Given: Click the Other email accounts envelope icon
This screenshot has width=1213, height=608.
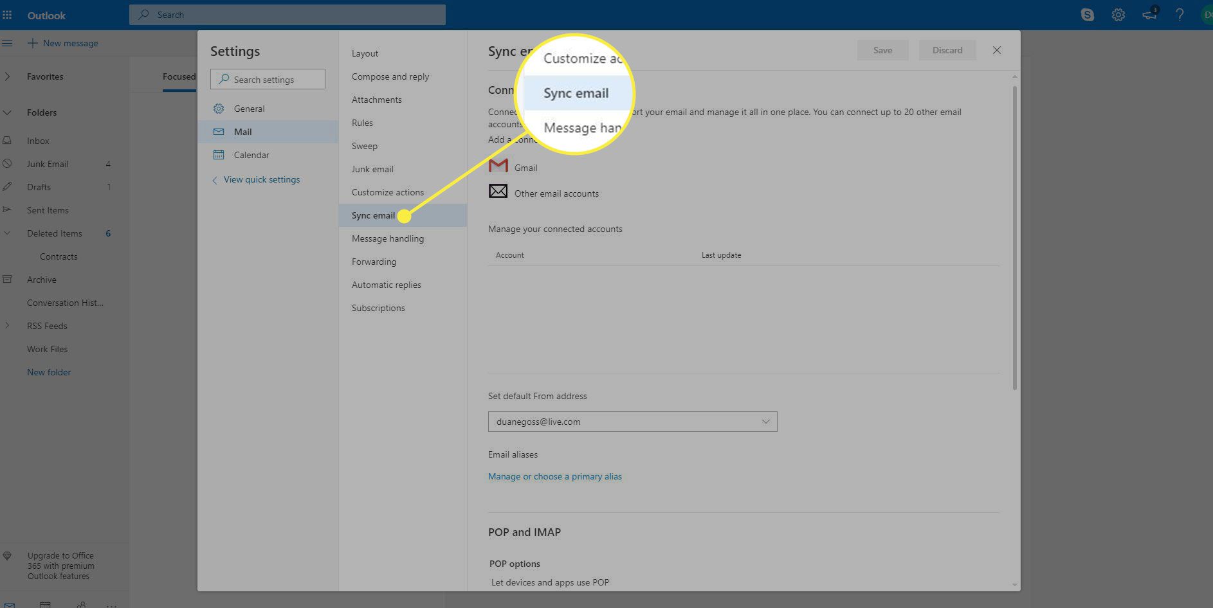Looking at the screenshot, I should tap(498, 191).
